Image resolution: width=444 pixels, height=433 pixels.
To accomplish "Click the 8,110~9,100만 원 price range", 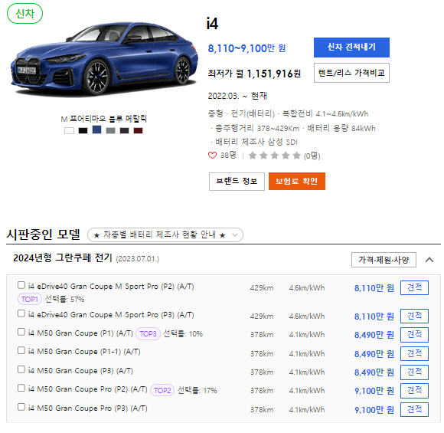I will point(246,48).
